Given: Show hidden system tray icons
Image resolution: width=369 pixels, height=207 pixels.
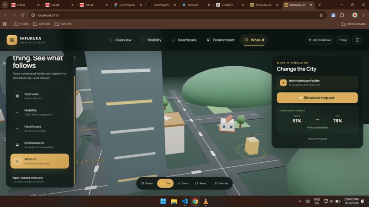Looking at the screenshot, I should pyautogui.click(x=300, y=202).
